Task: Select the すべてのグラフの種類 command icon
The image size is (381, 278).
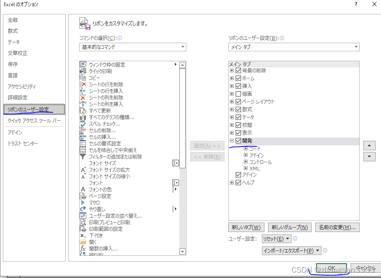Action: click(83, 117)
